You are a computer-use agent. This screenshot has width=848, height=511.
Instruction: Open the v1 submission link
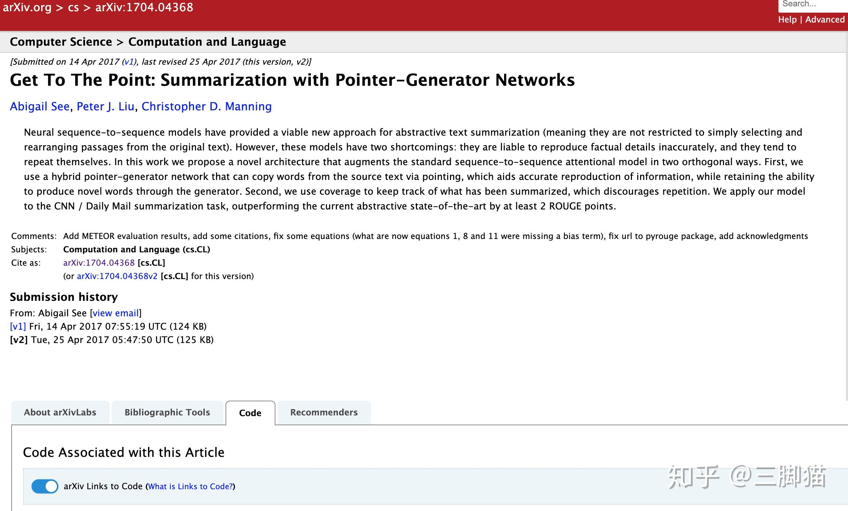129,62
